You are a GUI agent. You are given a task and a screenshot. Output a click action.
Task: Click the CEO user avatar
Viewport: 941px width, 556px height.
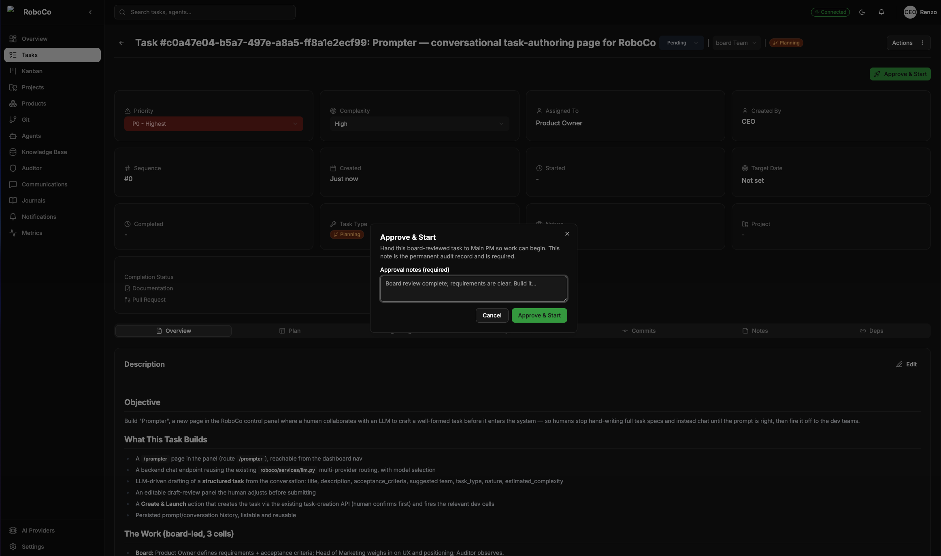click(x=910, y=12)
